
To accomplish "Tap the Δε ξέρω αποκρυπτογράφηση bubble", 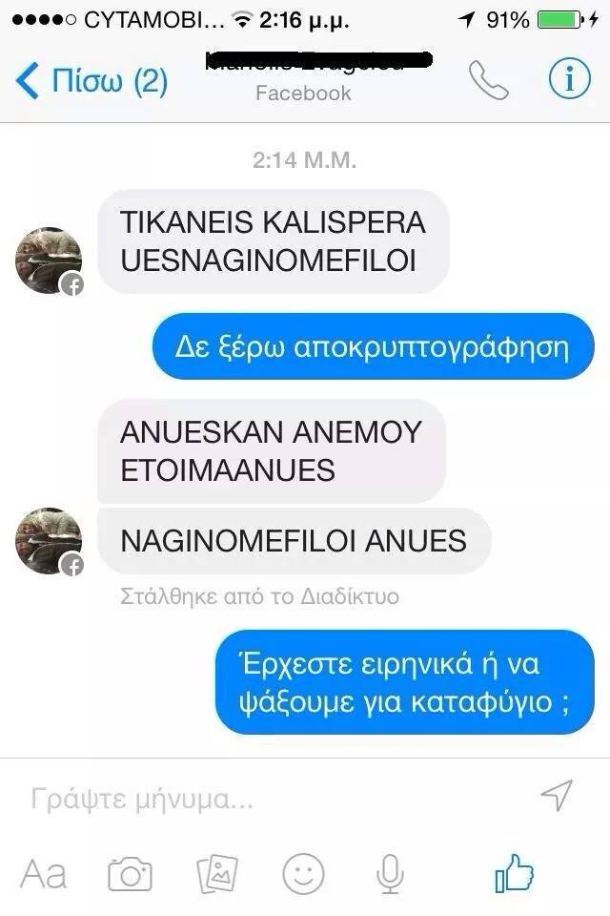I will click(x=374, y=346).
